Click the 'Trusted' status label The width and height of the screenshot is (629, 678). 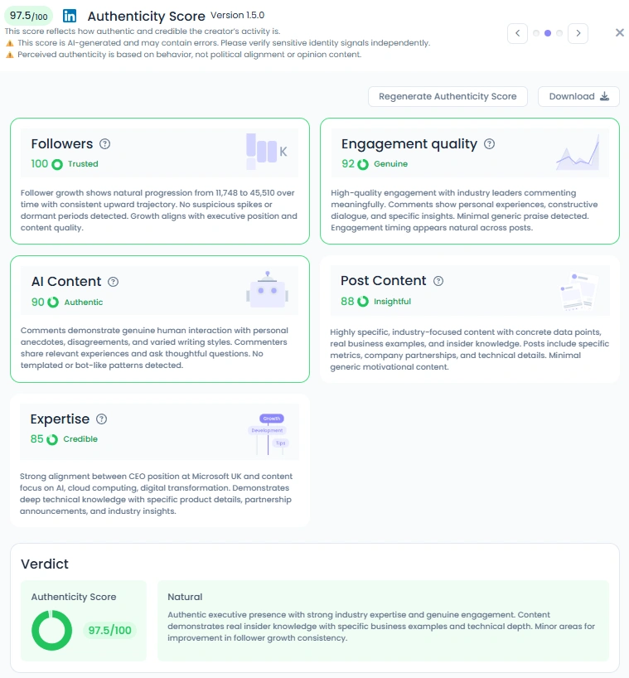[x=83, y=164]
